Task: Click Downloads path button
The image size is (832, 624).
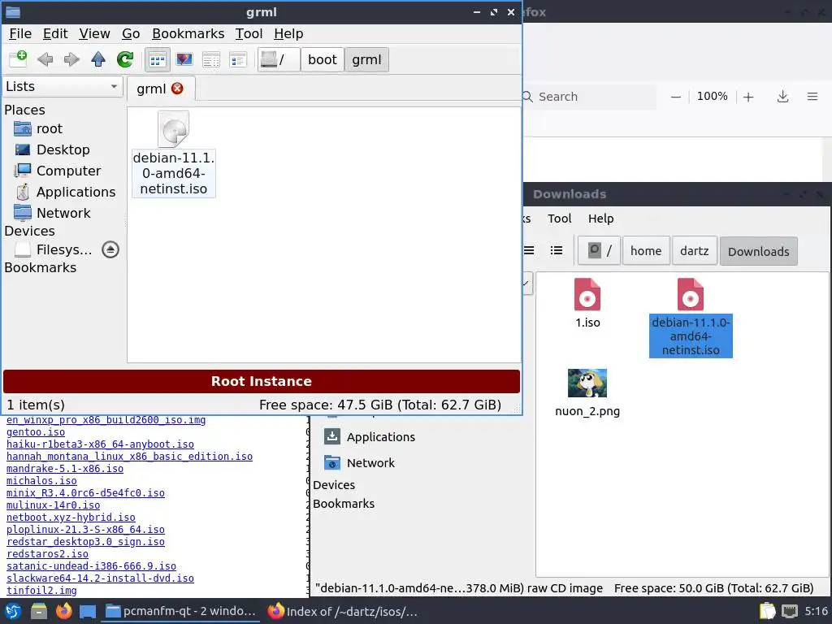Action: tap(758, 252)
